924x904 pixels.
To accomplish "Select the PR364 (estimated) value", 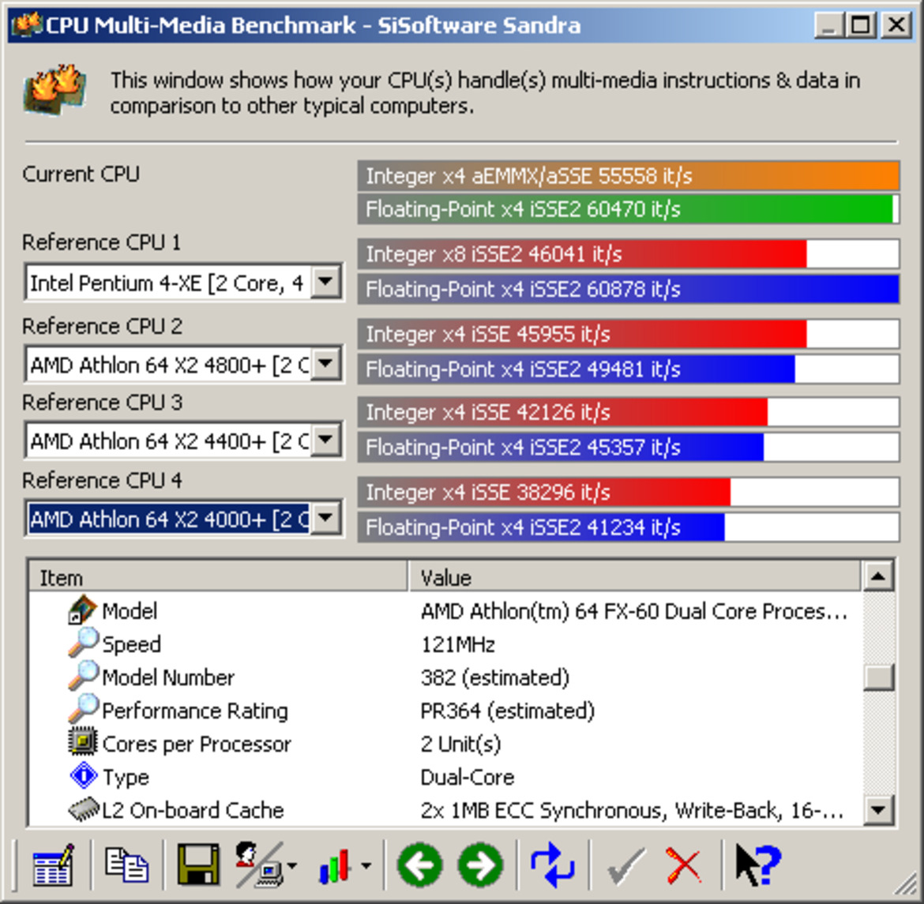I will click(x=507, y=711).
